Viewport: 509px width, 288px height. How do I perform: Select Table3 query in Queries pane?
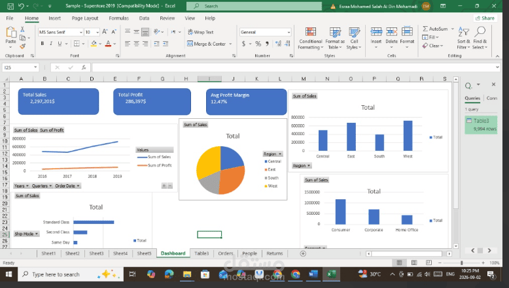tap(481, 125)
